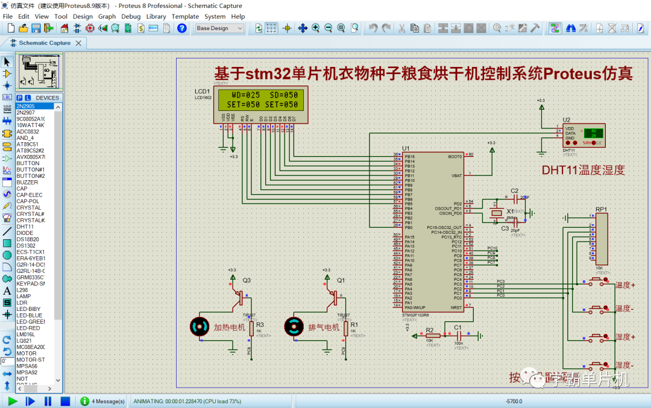Click the Zoom Out magnifier

click(329, 28)
